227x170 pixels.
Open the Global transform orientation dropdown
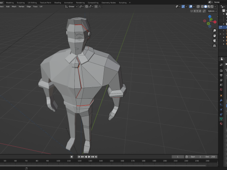click(x=71, y=7)
